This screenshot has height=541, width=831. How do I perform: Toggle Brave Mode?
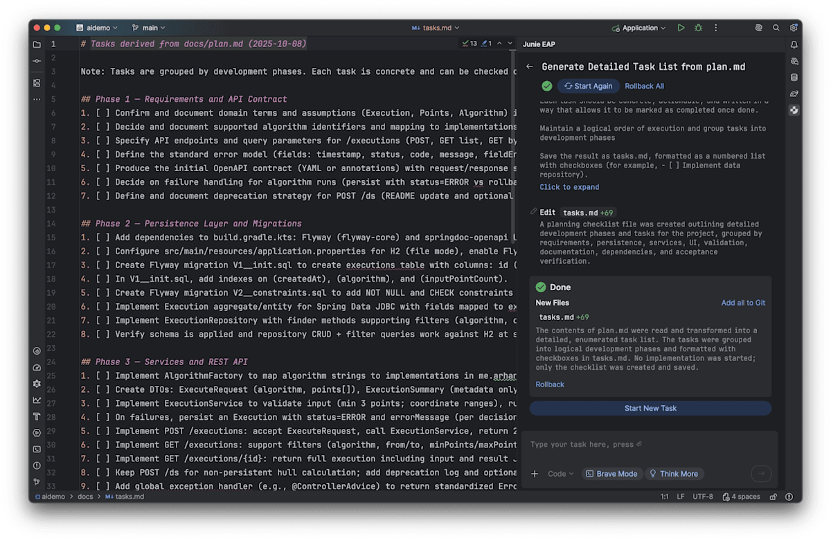coord(611,474)
